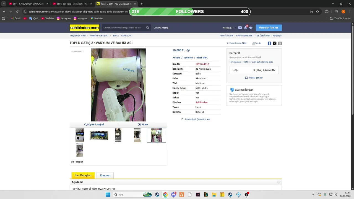Select the fourth photo thumbnail

coord(137,135)
